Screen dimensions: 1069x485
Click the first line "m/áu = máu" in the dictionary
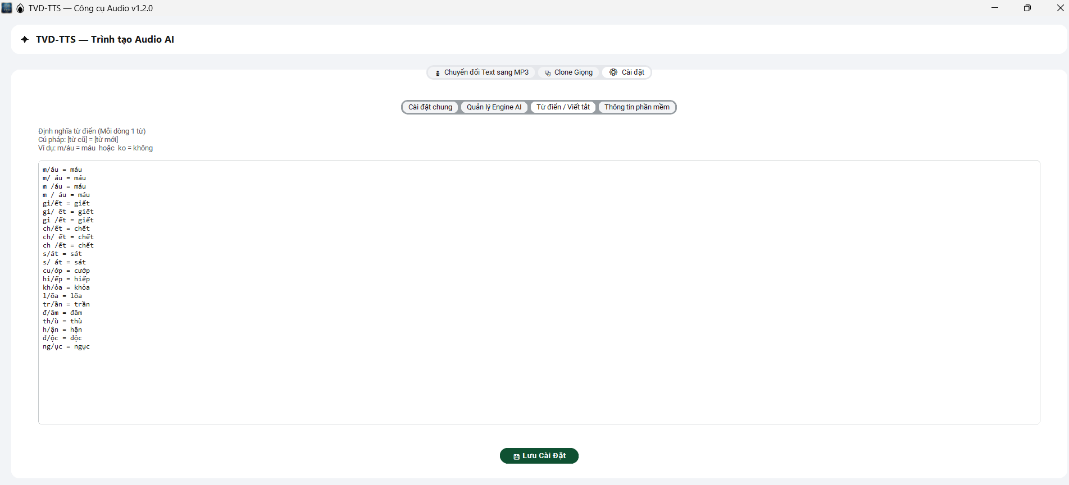[62, 170]
